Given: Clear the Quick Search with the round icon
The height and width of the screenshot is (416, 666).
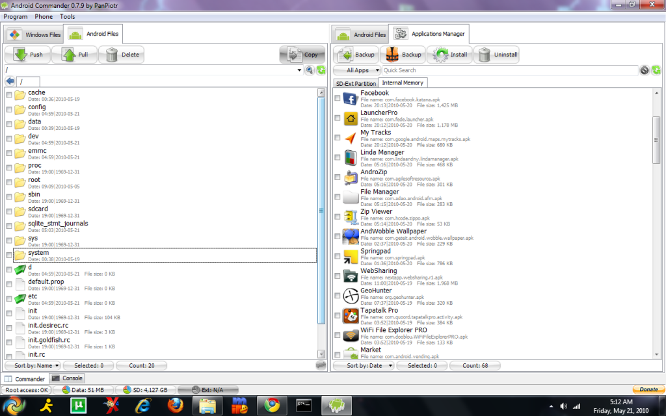Looking at the screenshot, I should pos(645,70).
